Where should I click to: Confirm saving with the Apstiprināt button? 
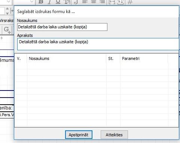coord(79,135)
